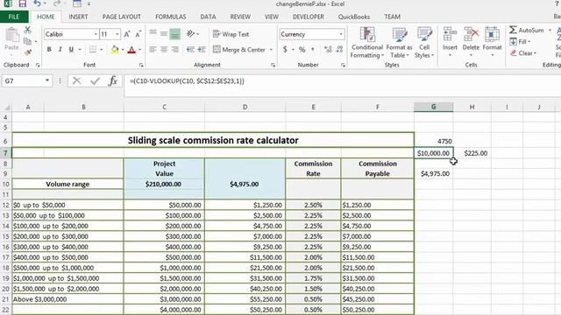This screenshot has height=315, width=561.
Task: Open the Font Color dropdown arrow
Action: (x=140, y=50)
